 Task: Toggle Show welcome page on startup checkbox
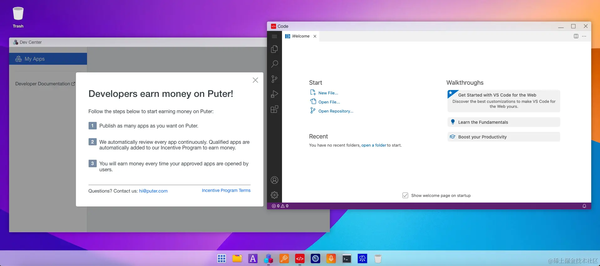405,195
